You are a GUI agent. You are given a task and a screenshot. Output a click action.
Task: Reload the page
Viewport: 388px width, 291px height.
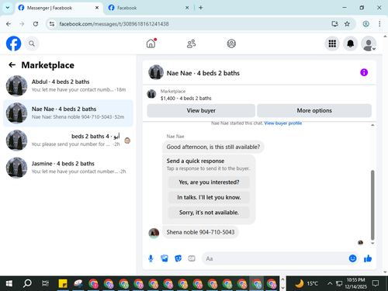click(36, 24)
